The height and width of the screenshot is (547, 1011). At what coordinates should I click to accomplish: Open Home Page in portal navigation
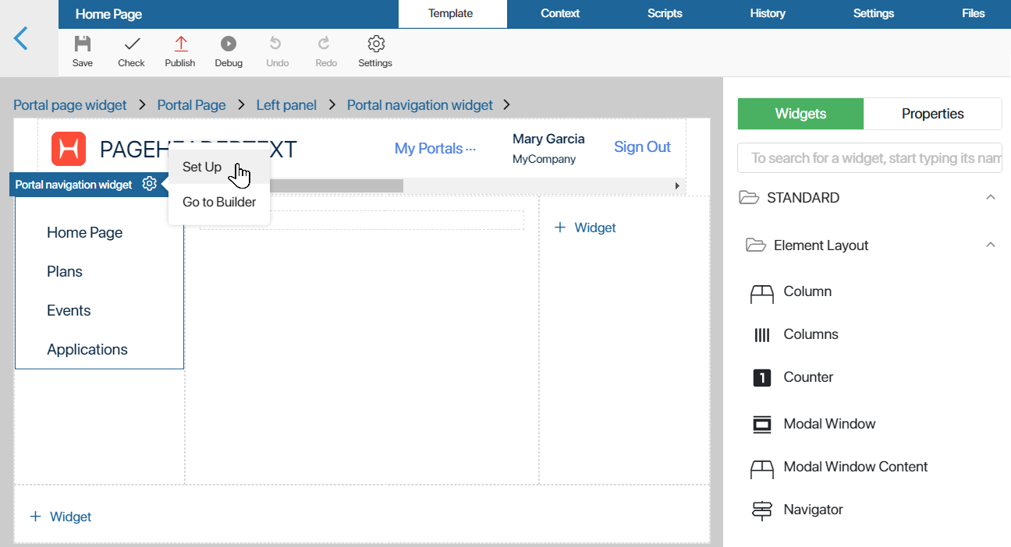(85, 232)
